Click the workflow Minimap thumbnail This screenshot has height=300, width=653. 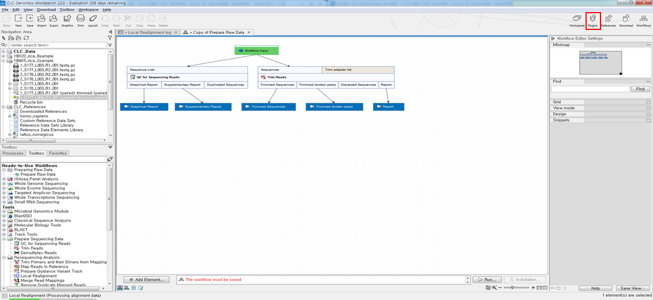pos(600,63)
